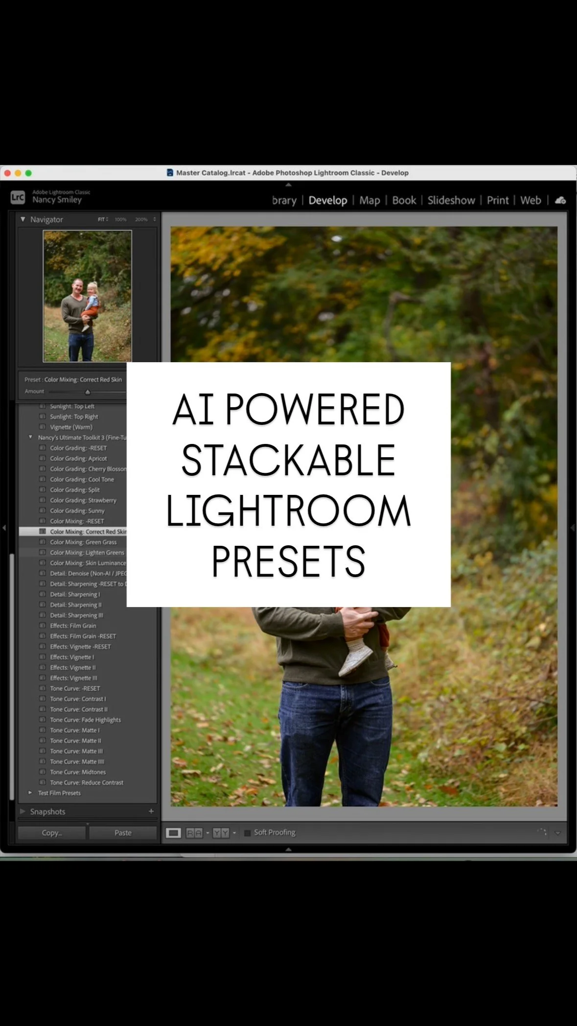Apply the Effects: Vignette -RESET preset
The image size is (577, 1026).
[80, 647]
